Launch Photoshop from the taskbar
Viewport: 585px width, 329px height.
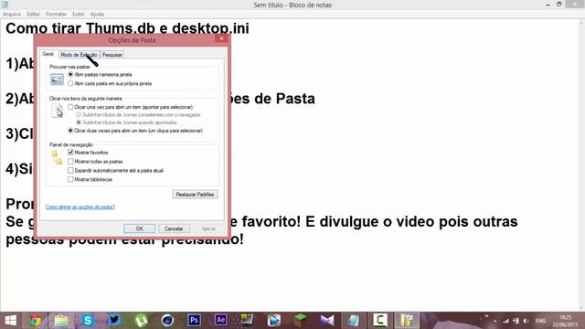point(194,321)
